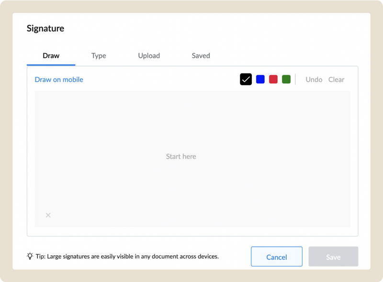The height and width of the screenshot is (282, 383).
Task: Save the drawn signature
Action: click(333, 256)
